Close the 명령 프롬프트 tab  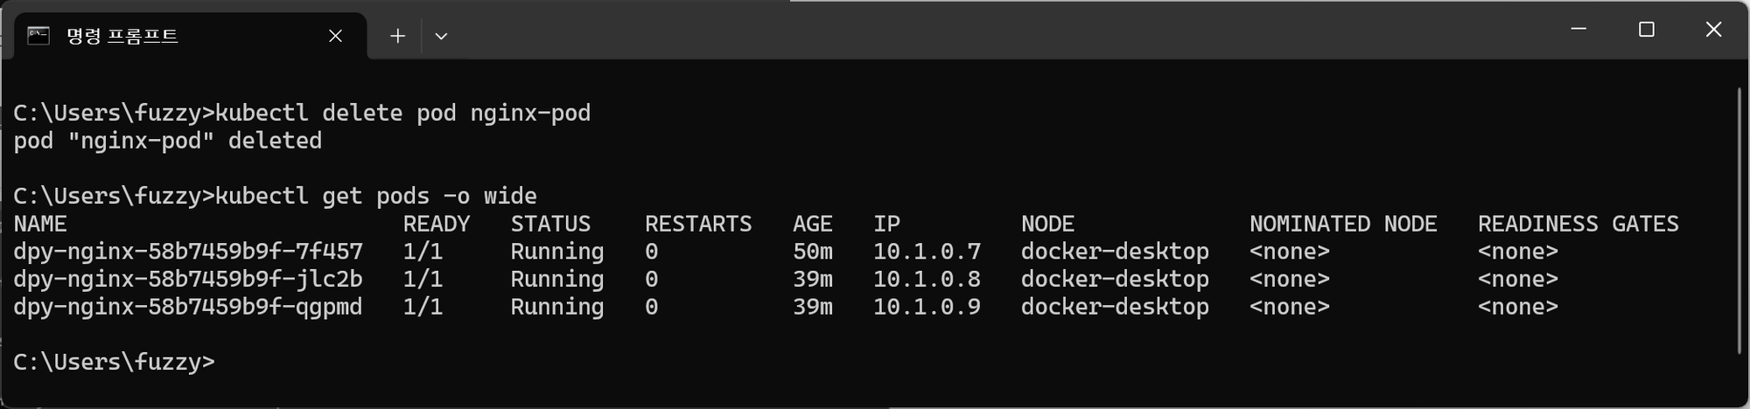pyautogui.click(x=335, y=36)
